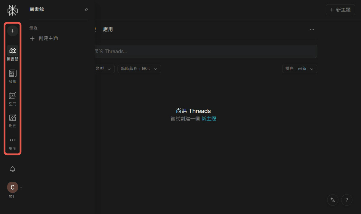Screen dimensions: 361x214
Task: Open the notifications bell
Action: point(12,169)
